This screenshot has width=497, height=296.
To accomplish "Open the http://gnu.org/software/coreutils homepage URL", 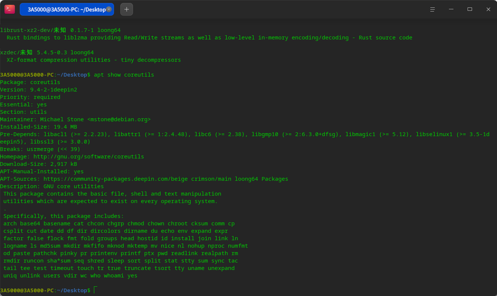I will pos(89,157).
